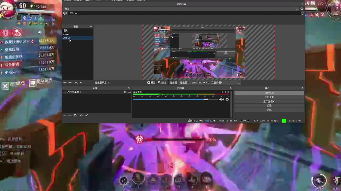Remove selected source with minus icon
Screen dimensions: 341x191
coord(70,115)
